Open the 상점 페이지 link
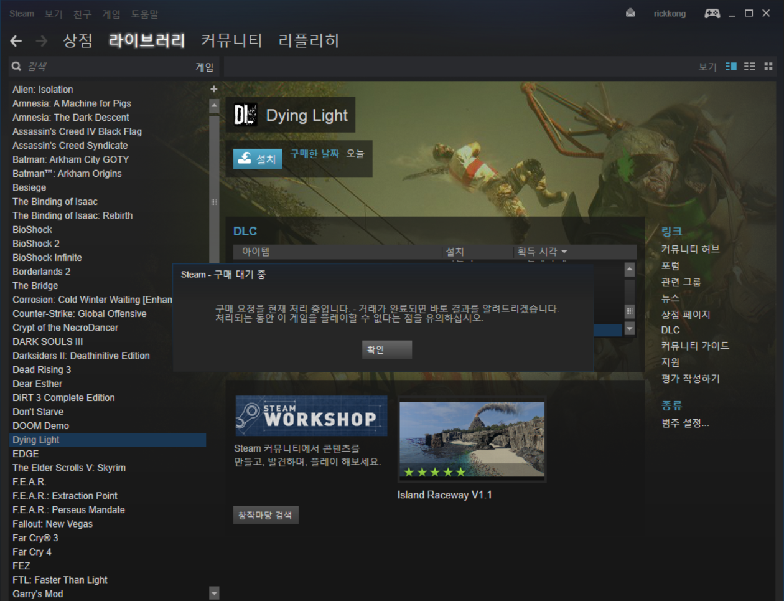 click(685, 315)
